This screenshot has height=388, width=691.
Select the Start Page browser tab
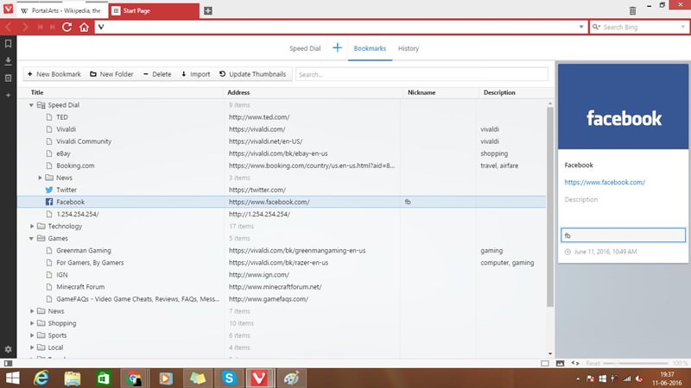coord(153,10)
